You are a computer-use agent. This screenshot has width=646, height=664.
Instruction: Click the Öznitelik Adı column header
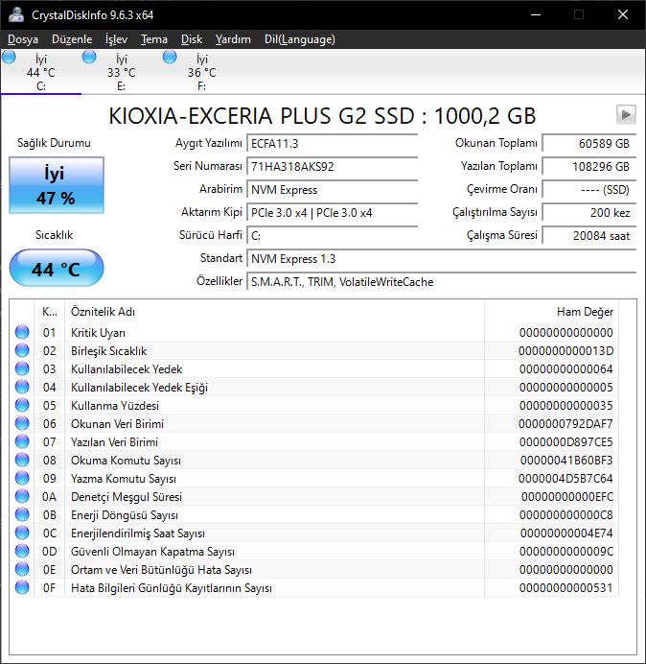pyautogui.click(x=274, y=312)
